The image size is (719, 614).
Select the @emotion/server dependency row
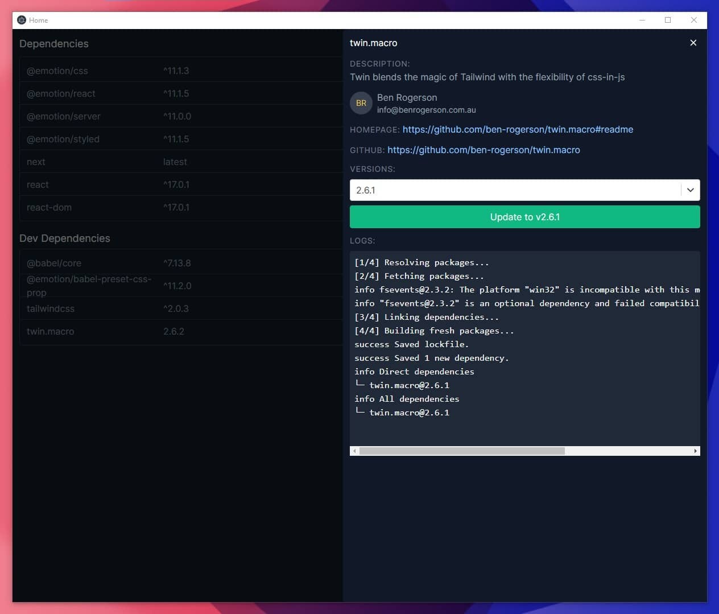pyautogui.click(x=181, y=116)
